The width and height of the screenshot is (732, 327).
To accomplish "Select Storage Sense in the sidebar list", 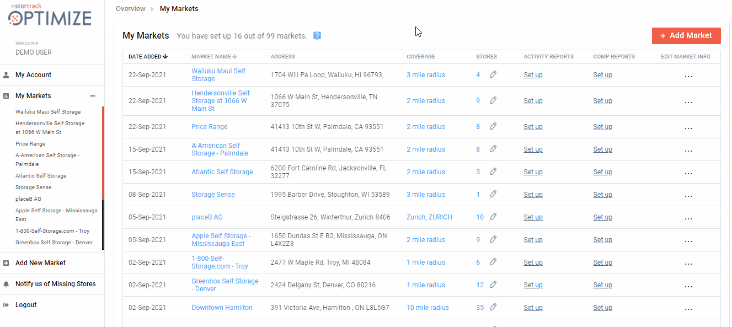I will tap(33, 187).
